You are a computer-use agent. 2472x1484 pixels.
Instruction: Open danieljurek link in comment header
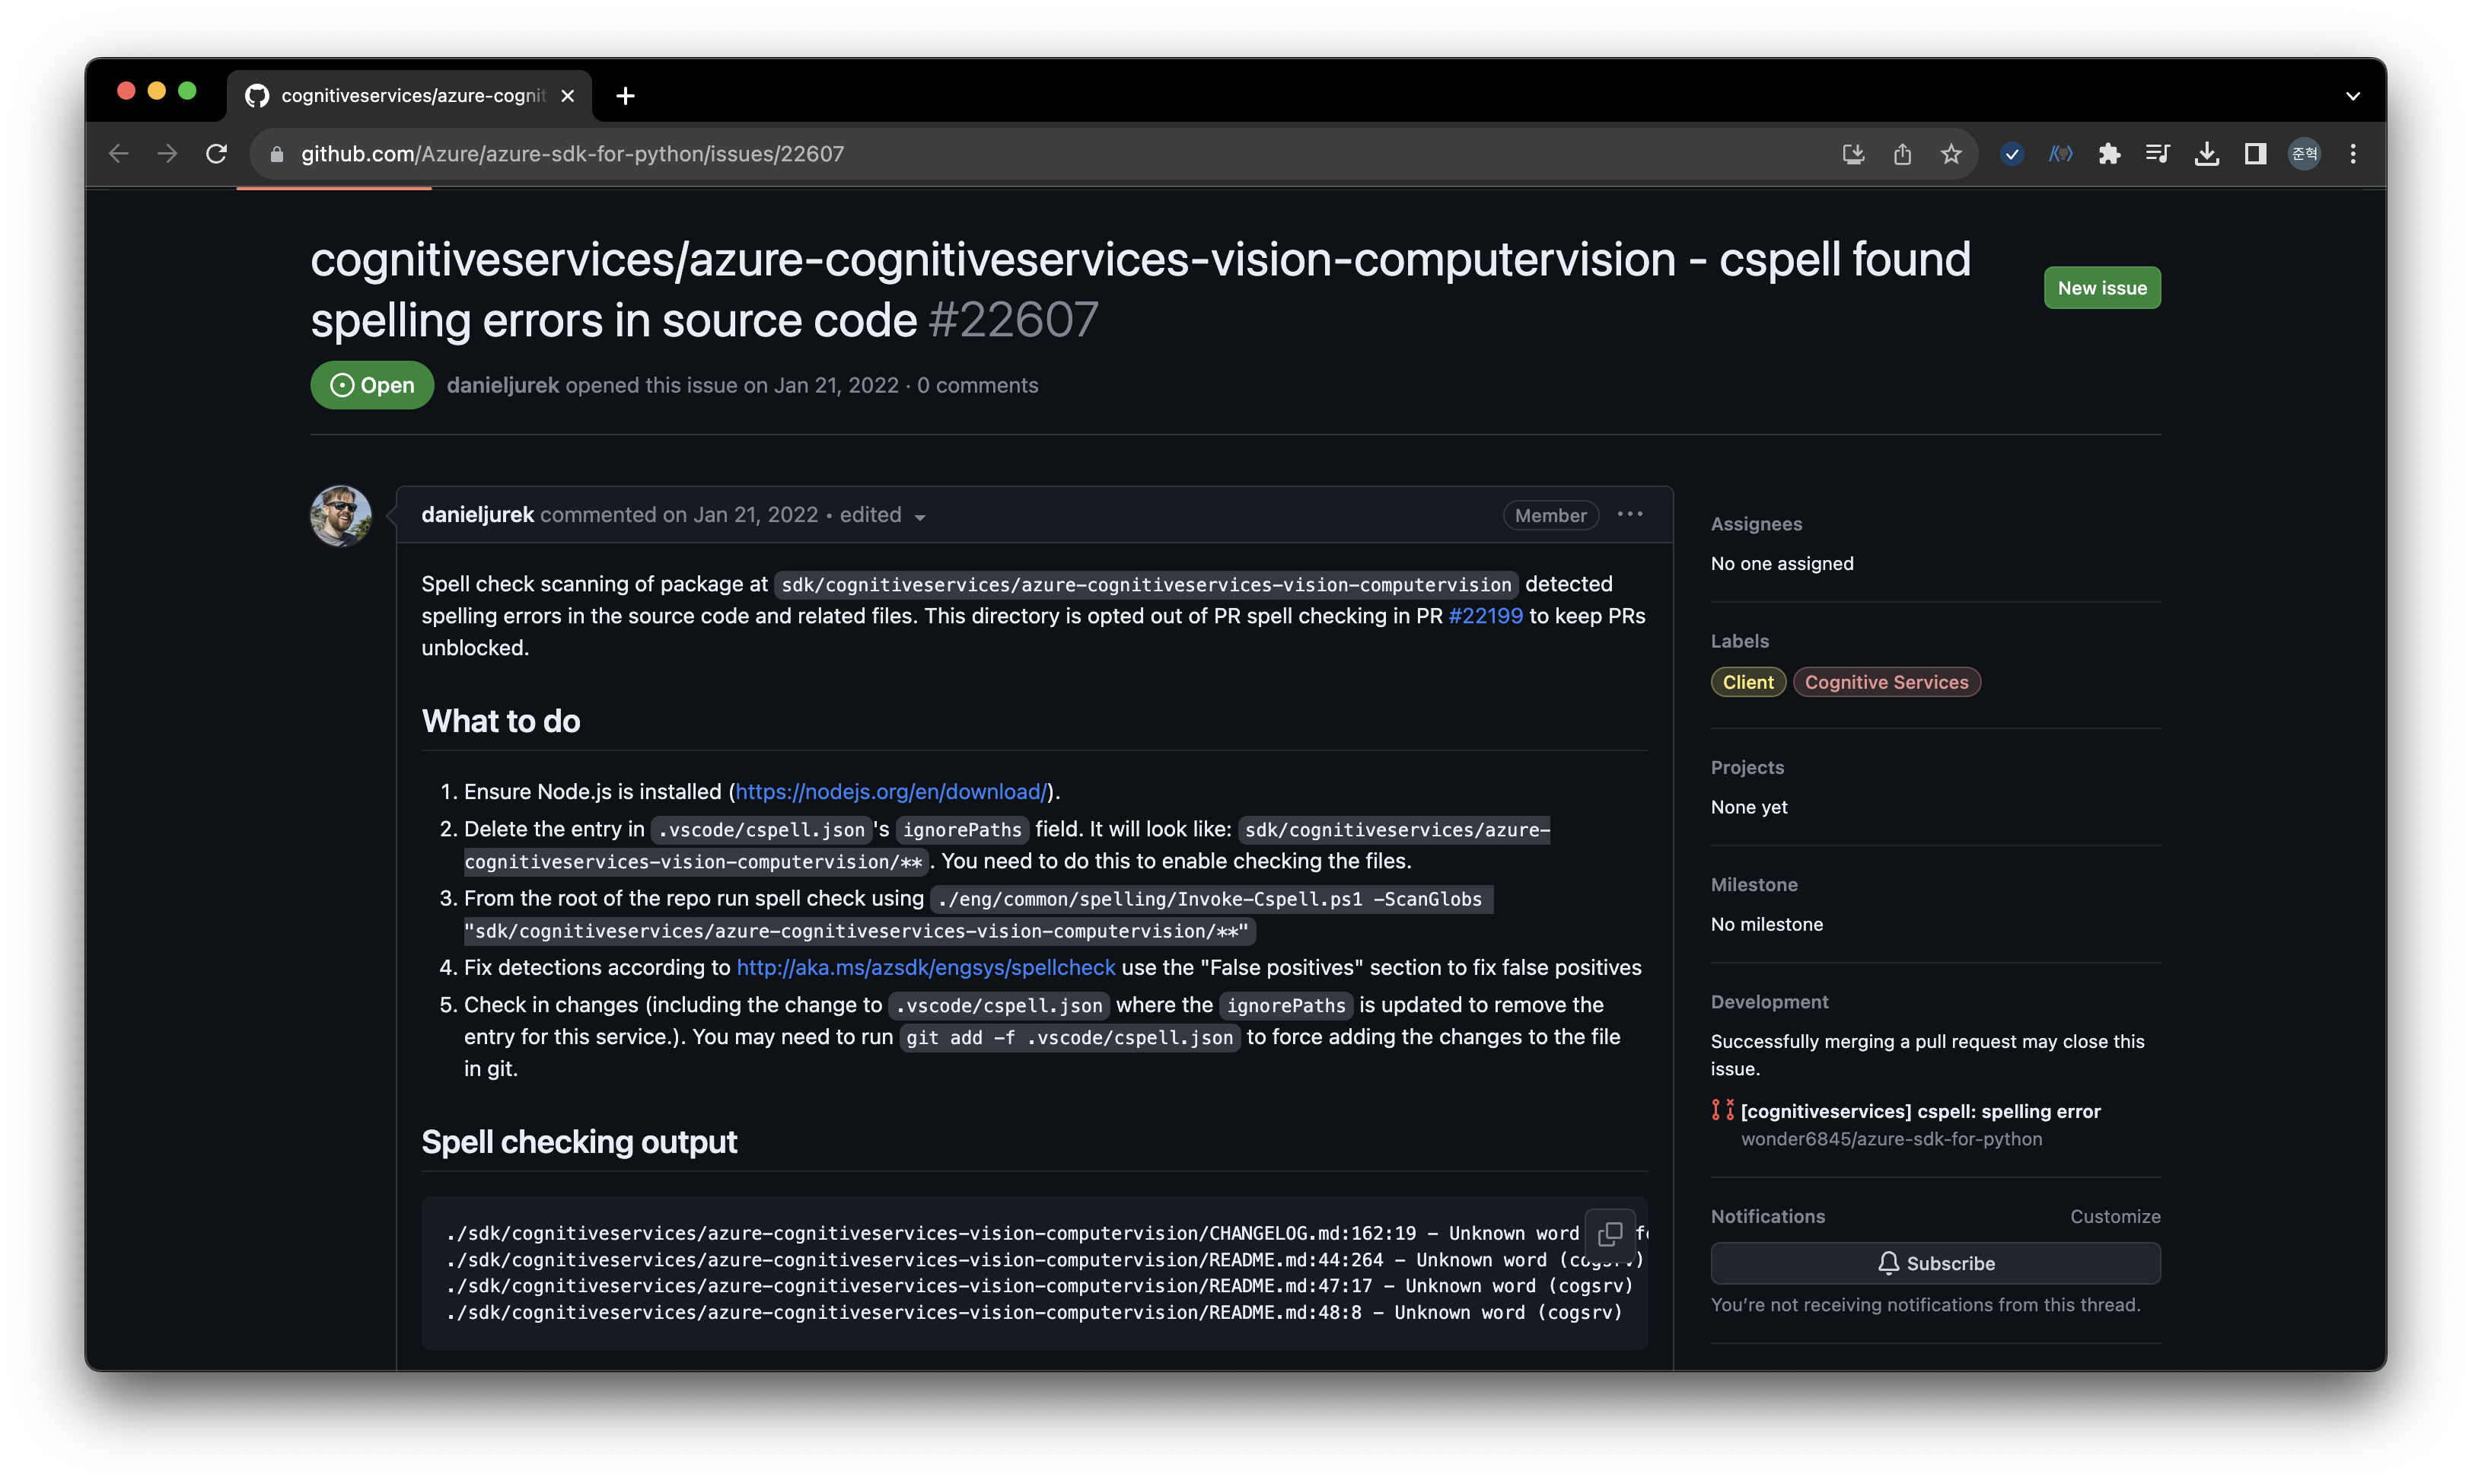(x=477, y=515)
